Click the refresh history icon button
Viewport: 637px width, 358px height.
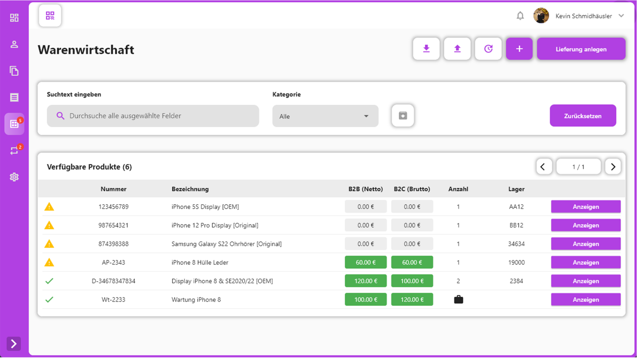coord(488,49)
